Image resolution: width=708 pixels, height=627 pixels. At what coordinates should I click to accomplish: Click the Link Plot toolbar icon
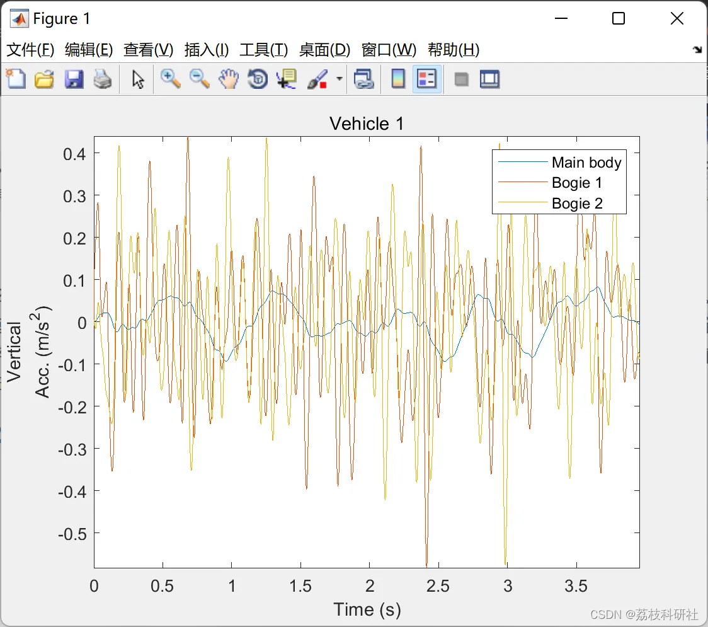coord(364,79)
